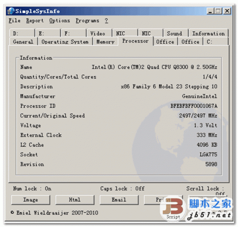Viewport: 238px width, 227px height.
Task: Open the Programs menu
Action: pos(87,20)
